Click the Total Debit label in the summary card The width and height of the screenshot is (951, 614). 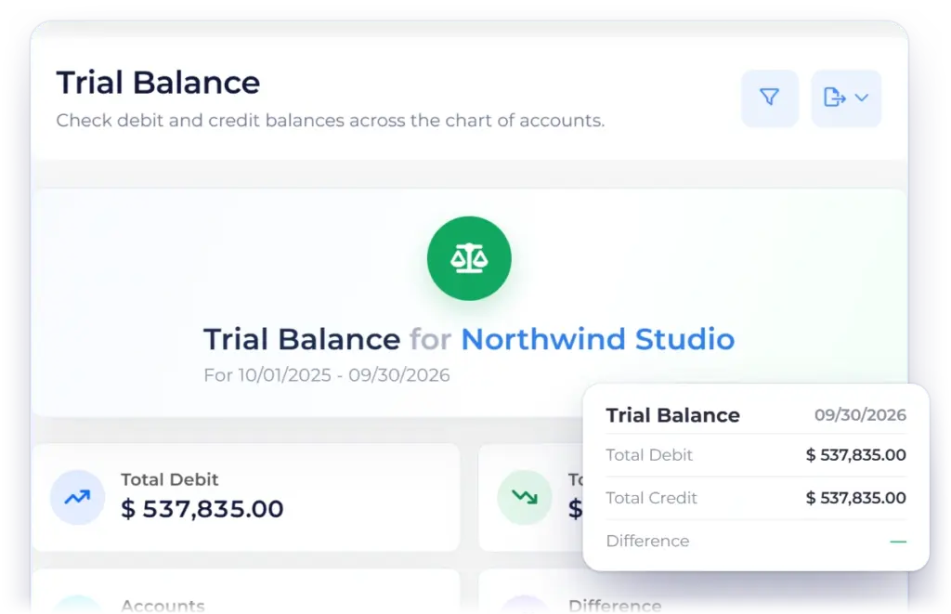click(169, 479)
